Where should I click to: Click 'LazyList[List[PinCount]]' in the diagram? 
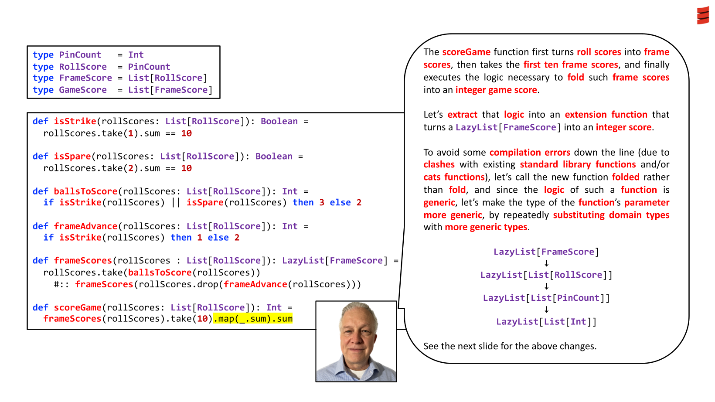[546, 298]
